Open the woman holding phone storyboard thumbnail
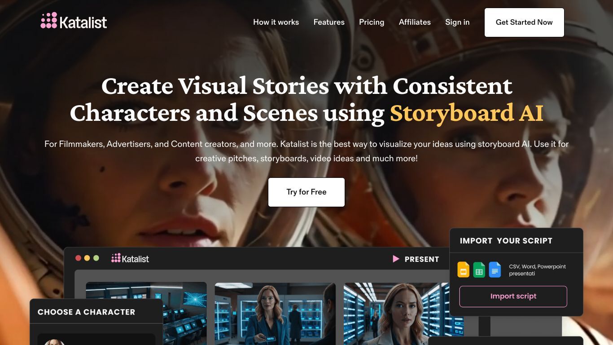 [x=275, y=314]
